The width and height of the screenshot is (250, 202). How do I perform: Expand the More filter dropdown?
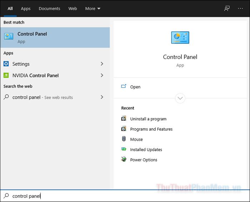[92, 9]
